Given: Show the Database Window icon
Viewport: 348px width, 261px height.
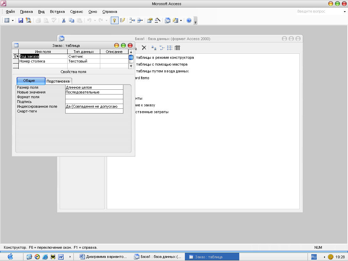Looking at the screenshot, I should pos(168,20).
